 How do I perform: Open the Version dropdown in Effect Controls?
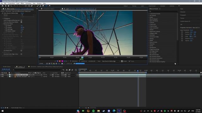tap(27, 15)
